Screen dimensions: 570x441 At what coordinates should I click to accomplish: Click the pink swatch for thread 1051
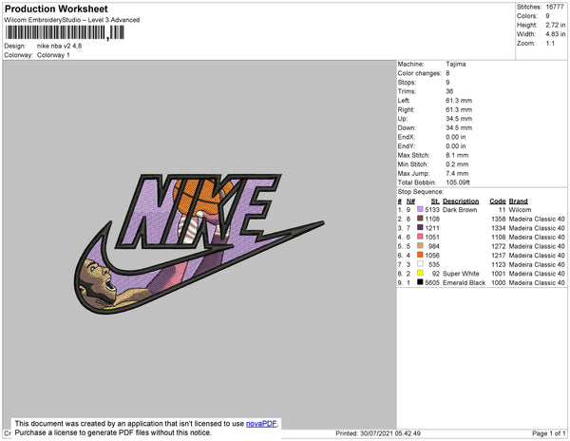[420, 237]
